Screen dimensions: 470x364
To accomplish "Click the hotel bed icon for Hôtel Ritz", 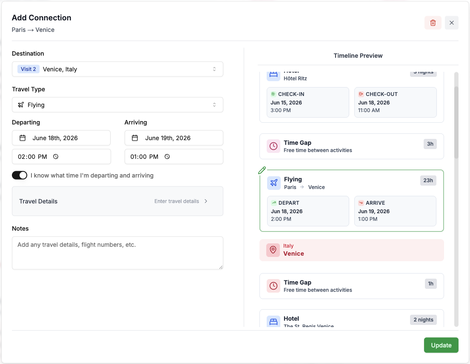I will [x=273, y=75].
